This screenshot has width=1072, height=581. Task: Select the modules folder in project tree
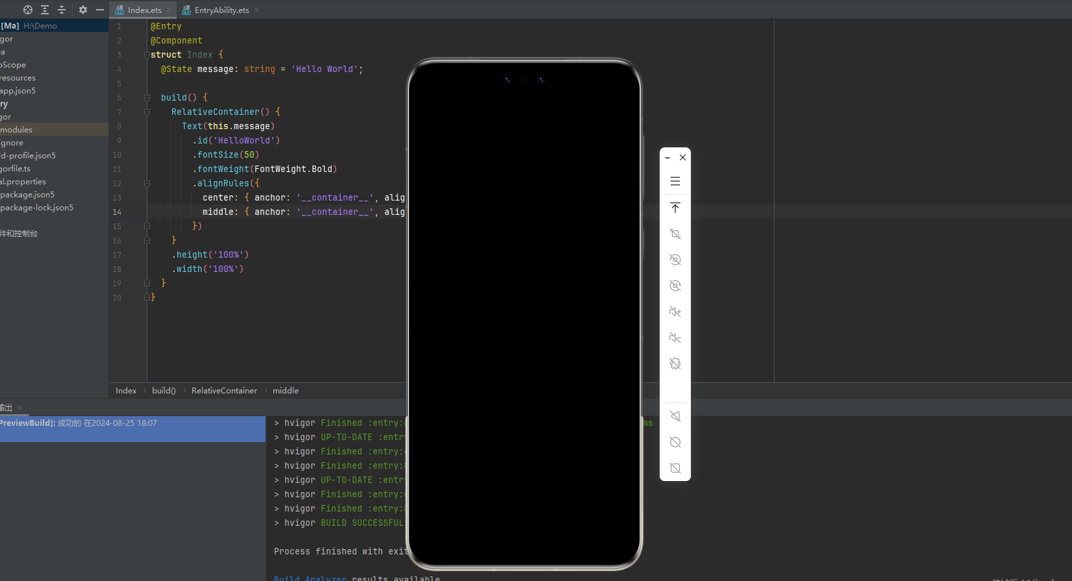click(x=54, y=130)
